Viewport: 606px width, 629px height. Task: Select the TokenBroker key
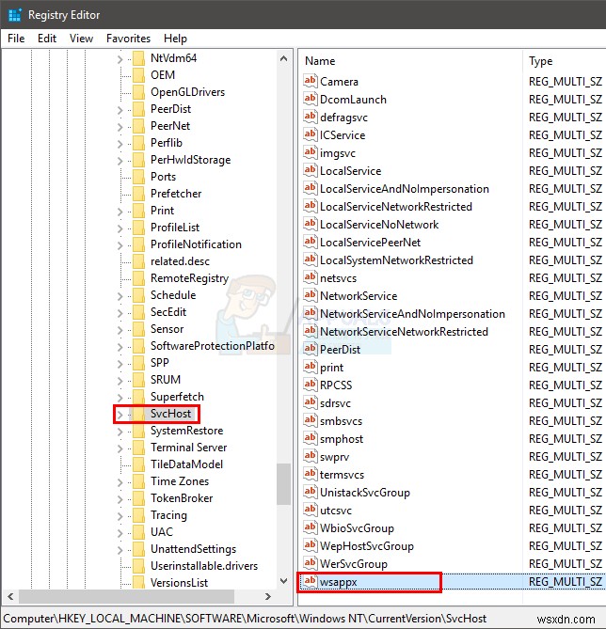click(x=182, y=498)
